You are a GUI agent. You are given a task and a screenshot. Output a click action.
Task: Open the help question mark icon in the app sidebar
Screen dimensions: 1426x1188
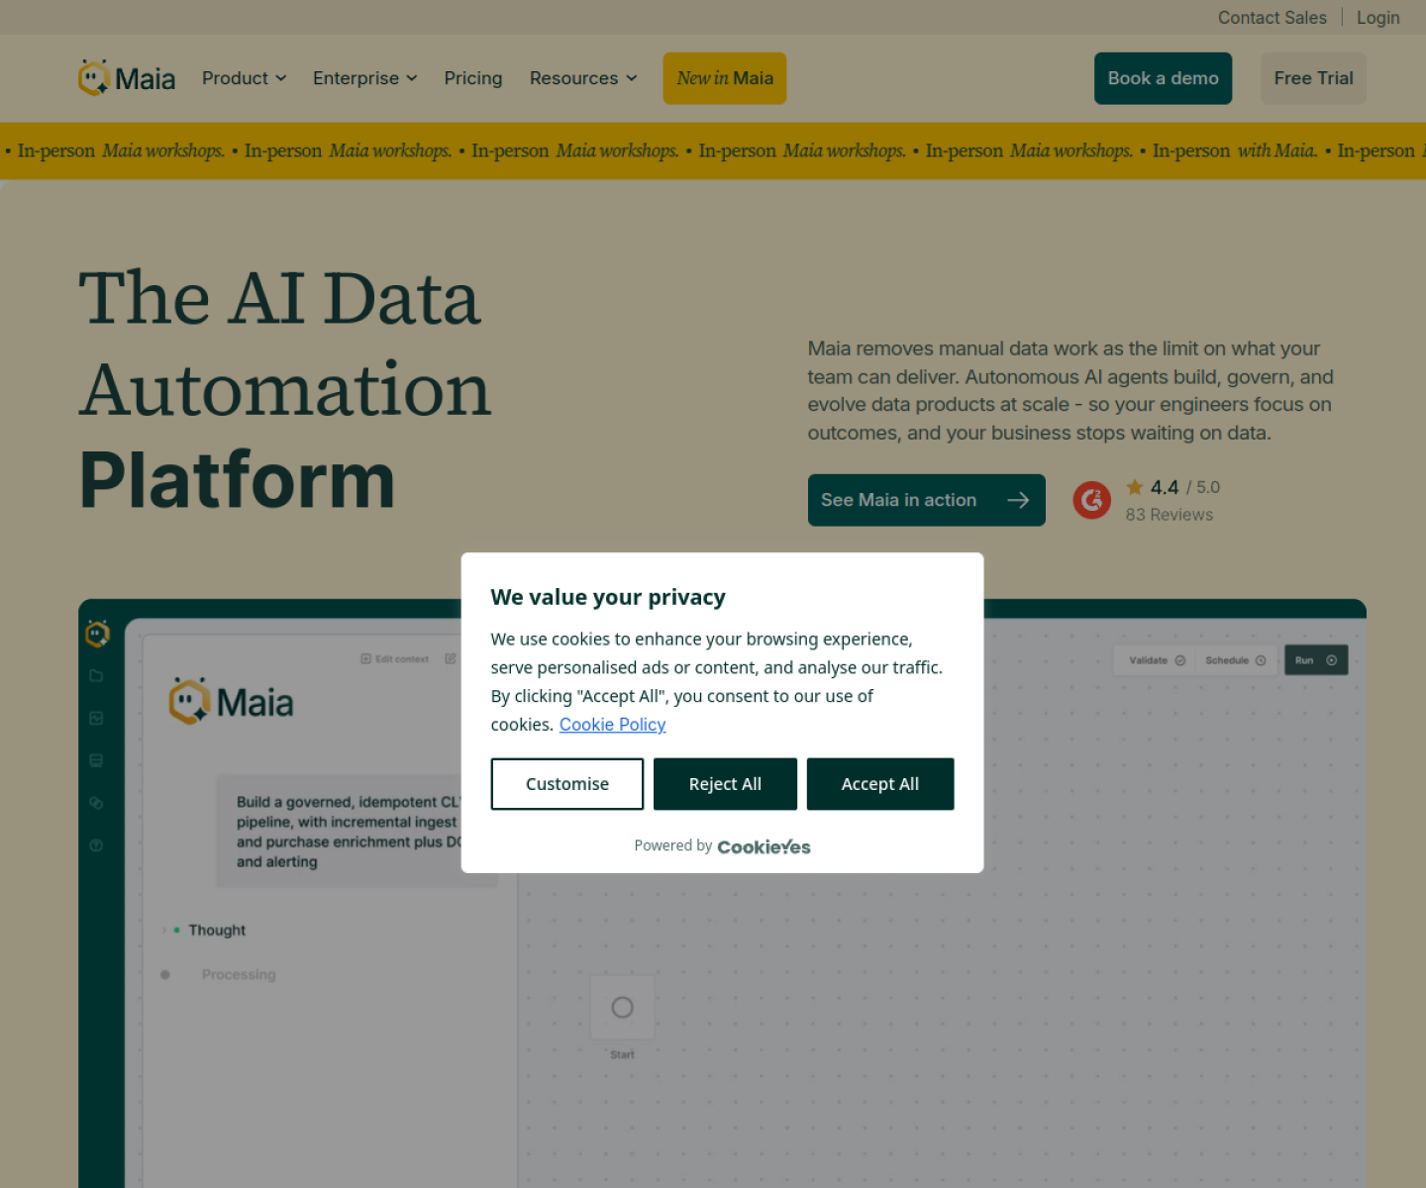click(x=96, y=845)
